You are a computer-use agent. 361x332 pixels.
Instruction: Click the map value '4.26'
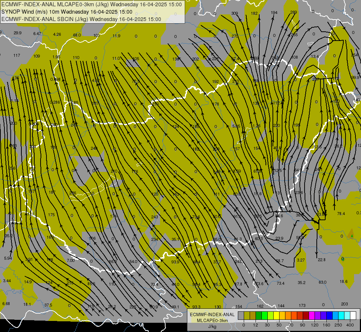pos(57,34)
